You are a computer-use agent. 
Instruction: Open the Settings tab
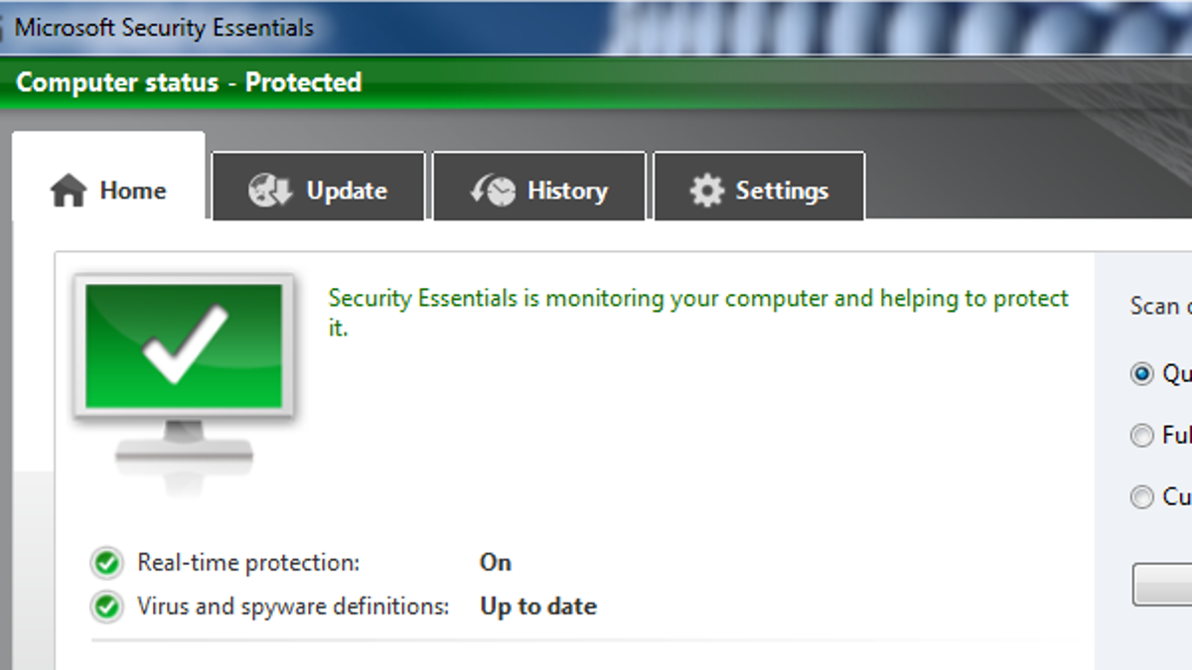tap(759, 186)
